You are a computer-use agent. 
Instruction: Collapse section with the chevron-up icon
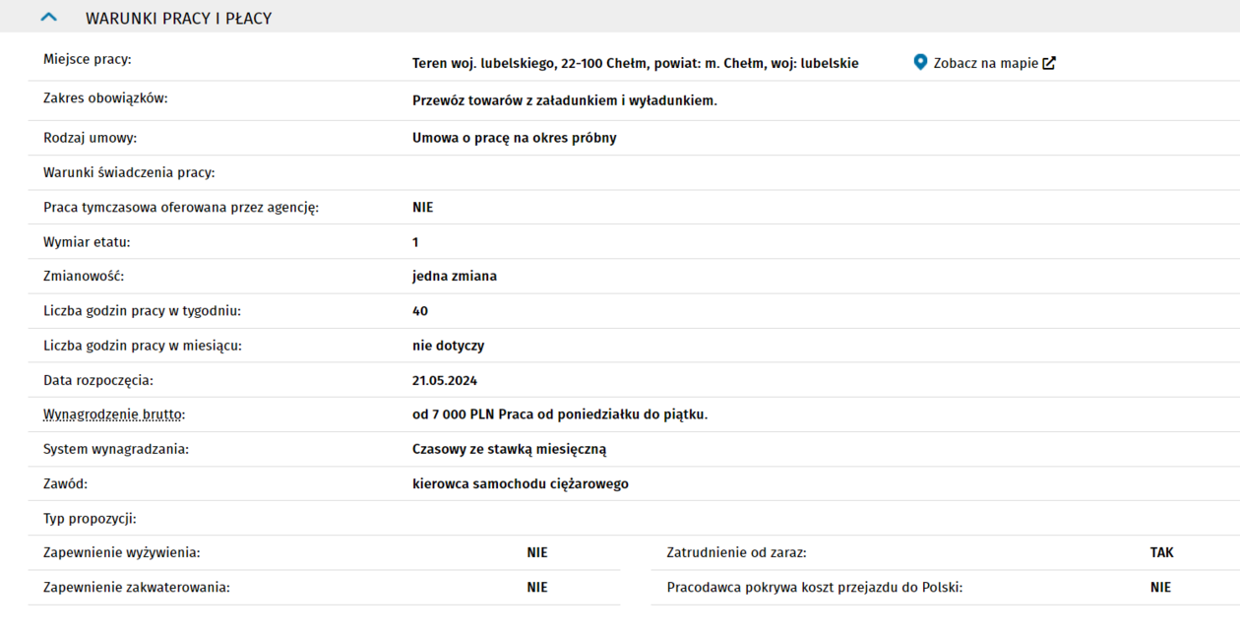48,18
